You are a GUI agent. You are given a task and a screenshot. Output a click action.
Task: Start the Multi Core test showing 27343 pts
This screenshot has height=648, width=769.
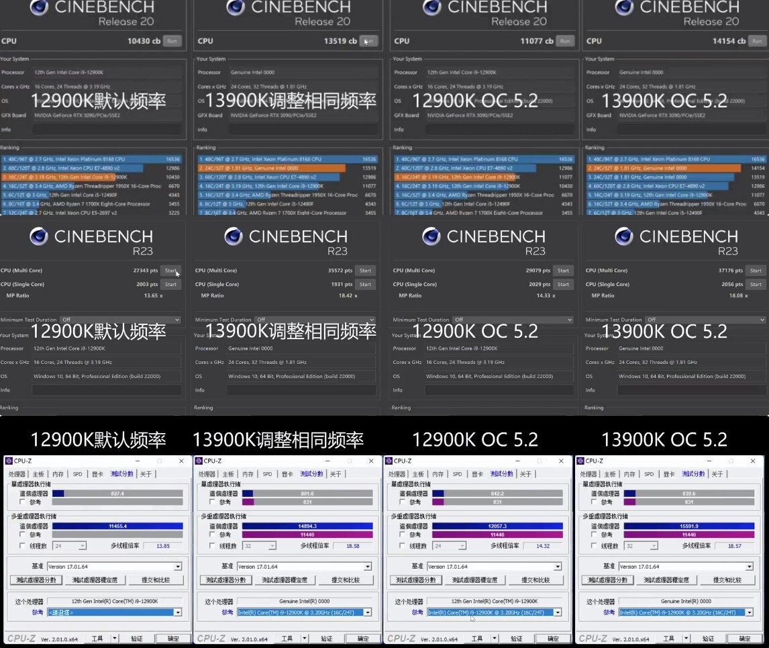tap(170, 271)
